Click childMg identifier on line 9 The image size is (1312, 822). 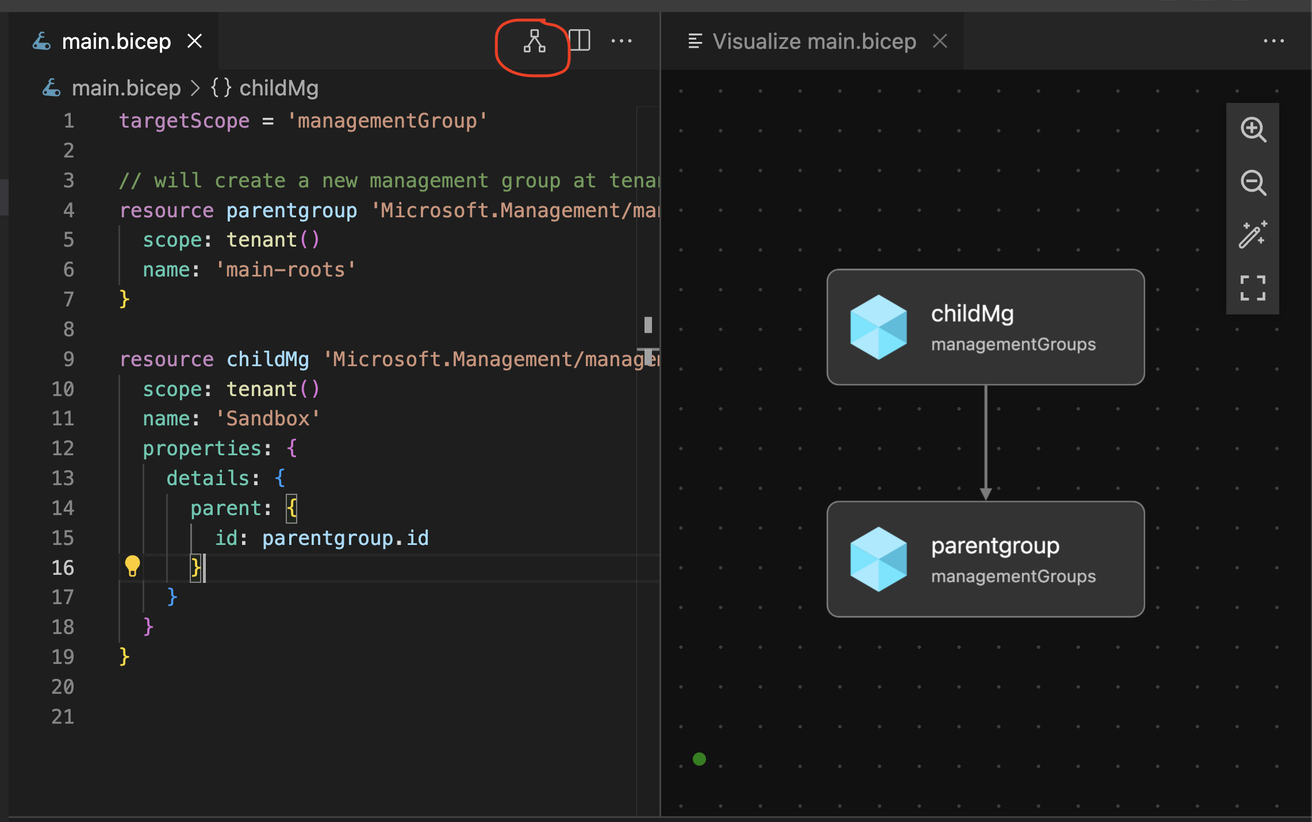(x=268, y=359)
